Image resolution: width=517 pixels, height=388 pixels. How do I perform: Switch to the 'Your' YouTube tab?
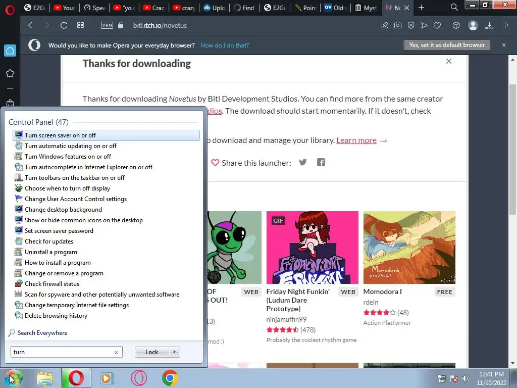(64, 8)
